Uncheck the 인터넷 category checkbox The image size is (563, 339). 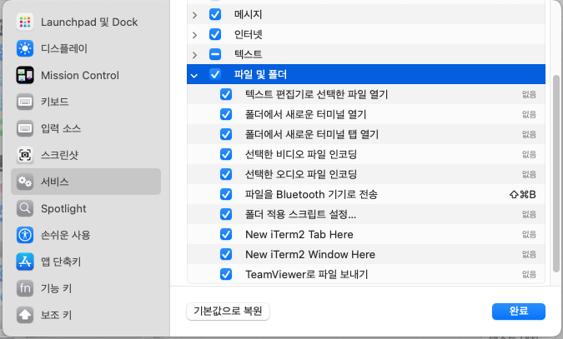215,34
